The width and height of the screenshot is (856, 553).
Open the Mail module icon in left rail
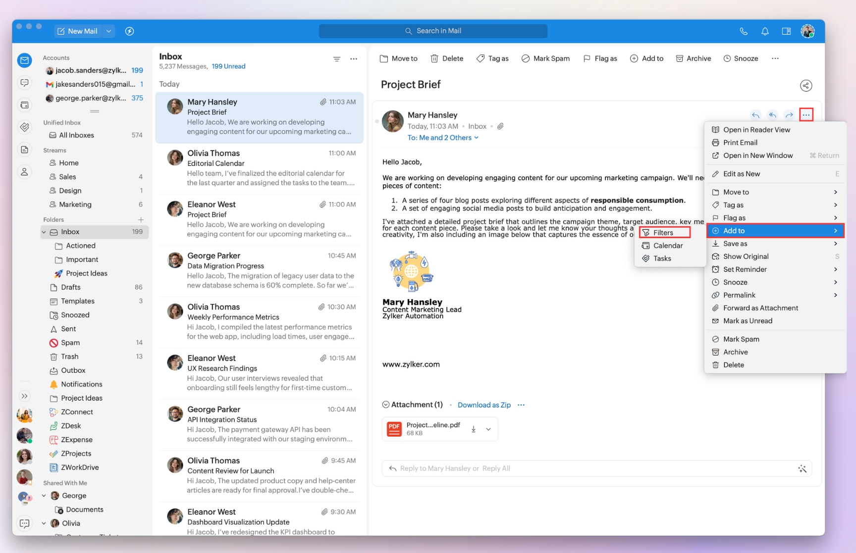point(24,60)
